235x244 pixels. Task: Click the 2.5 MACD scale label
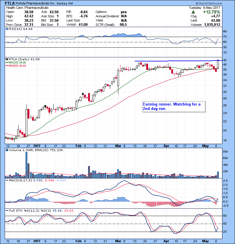pos(225,181)
